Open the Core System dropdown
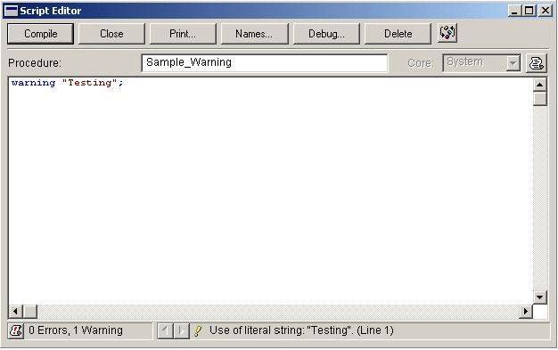Screen dimensions: 558x350 [x=482, y=63]
